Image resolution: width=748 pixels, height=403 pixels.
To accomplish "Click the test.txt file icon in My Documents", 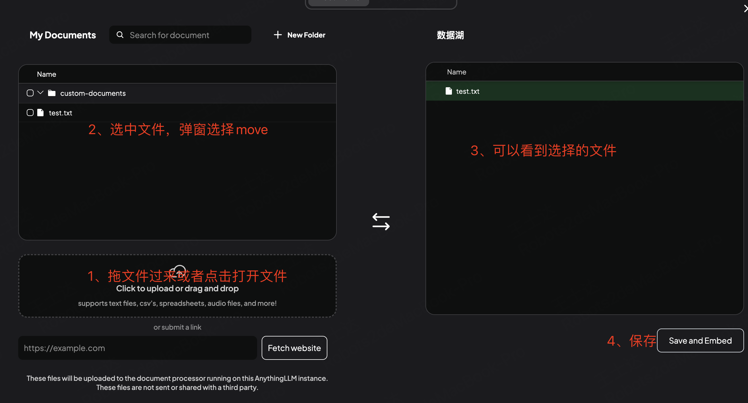I will 40,113.
